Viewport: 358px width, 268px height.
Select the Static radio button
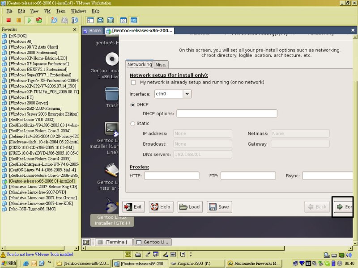[132, 124]
